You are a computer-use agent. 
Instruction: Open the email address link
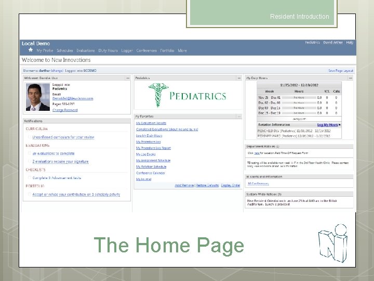pos(73,98)
